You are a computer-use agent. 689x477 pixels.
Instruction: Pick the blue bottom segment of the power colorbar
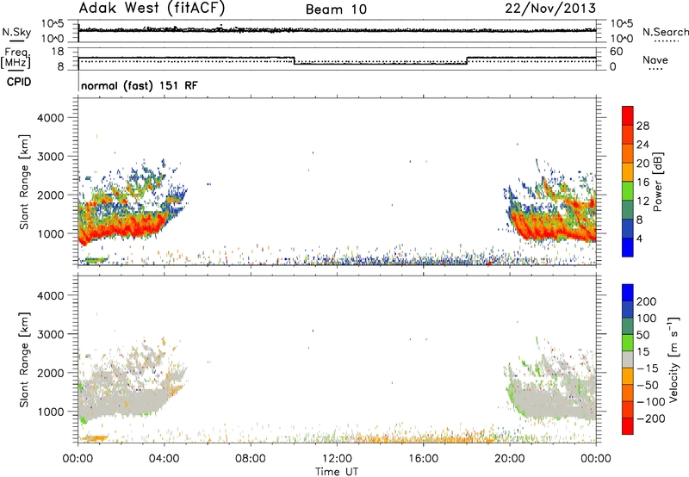[x=628, y=247]
